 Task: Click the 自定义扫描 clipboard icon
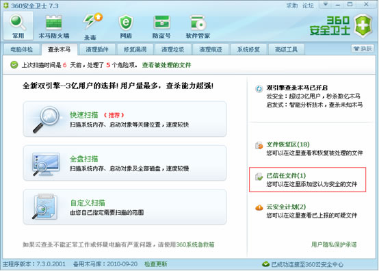pyautogui.click(x=45, y=207)
